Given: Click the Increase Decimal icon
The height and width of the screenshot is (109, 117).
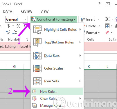Looking at the screenshot, I should tap(8, 32).
